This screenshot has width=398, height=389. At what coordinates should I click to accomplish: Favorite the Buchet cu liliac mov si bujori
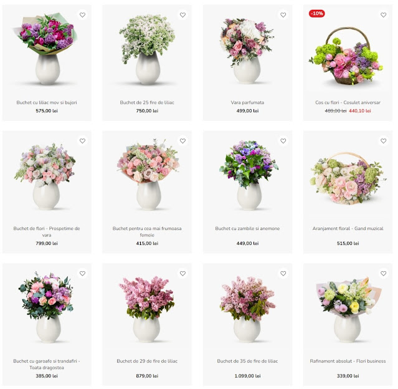coord(82,15)
